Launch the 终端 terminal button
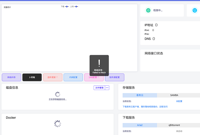Screen dimensions: 200x135 click(32, 77)
